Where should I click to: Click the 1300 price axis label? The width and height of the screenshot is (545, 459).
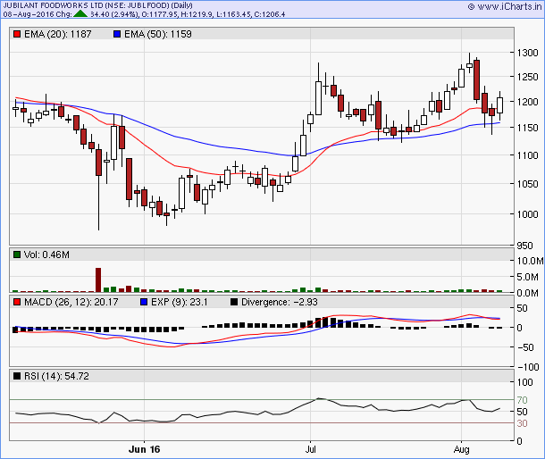click(528, 53)
